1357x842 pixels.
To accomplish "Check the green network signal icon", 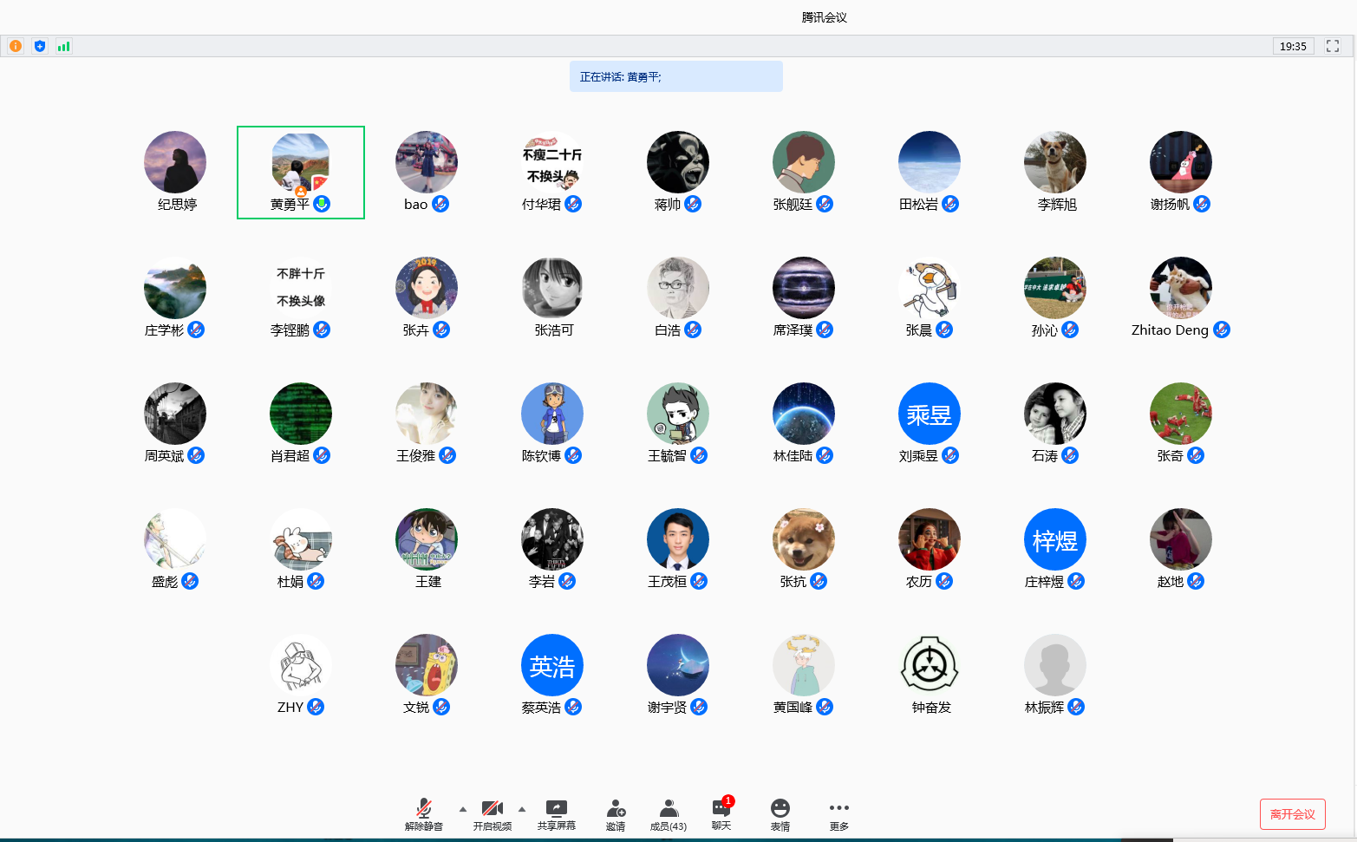I will coord(63,46).
